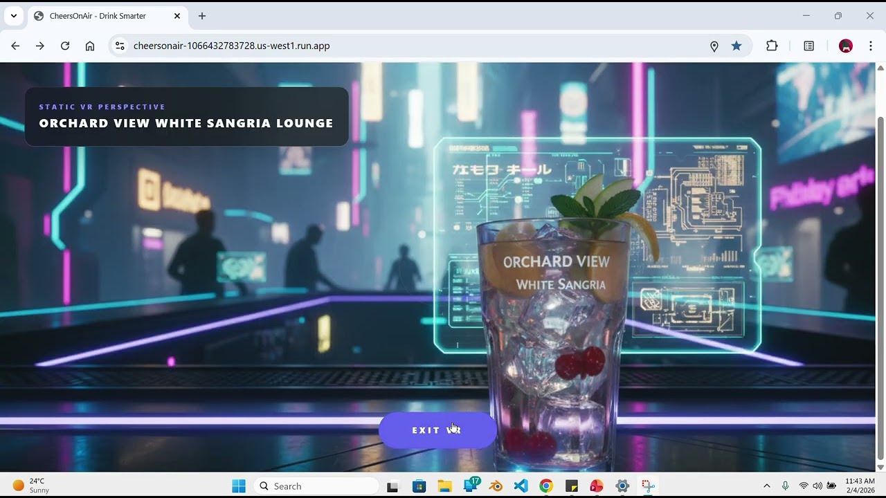The height and width of the screenshot is (498, 886).
Task: Open the Chrome profile avatar
Action: coord(846,46)
